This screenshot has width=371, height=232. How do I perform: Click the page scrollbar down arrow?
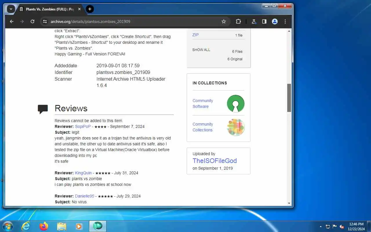click(x=289, y=203)
